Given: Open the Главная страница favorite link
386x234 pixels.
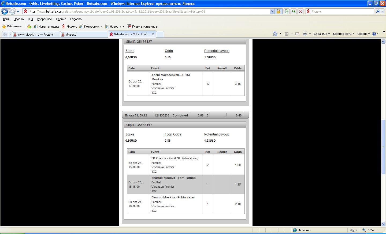Looking at the screenshot, I should [142, 27].
